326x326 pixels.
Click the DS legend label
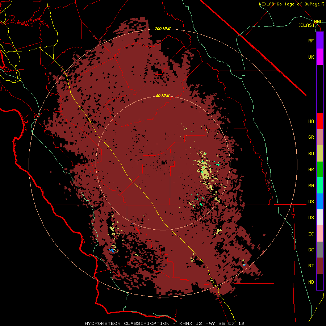(x=311, y=218)
